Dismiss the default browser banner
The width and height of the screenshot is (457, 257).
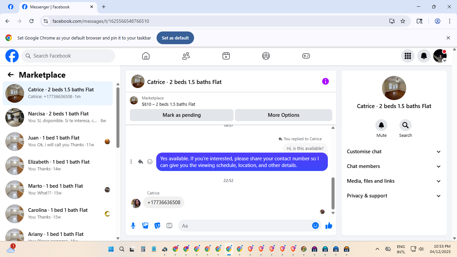pos(448,38)
